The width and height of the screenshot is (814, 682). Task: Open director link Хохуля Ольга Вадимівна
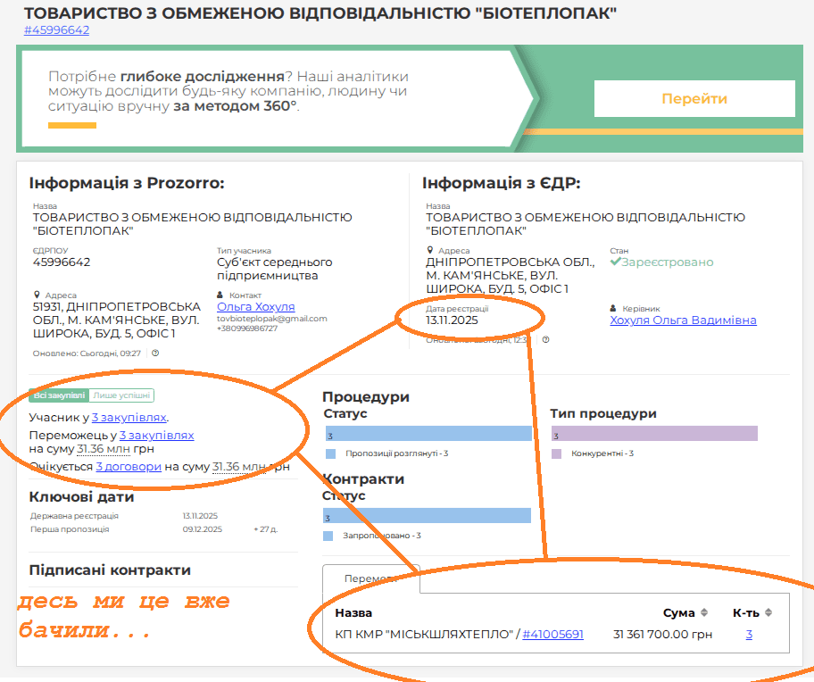click(683, 320)
